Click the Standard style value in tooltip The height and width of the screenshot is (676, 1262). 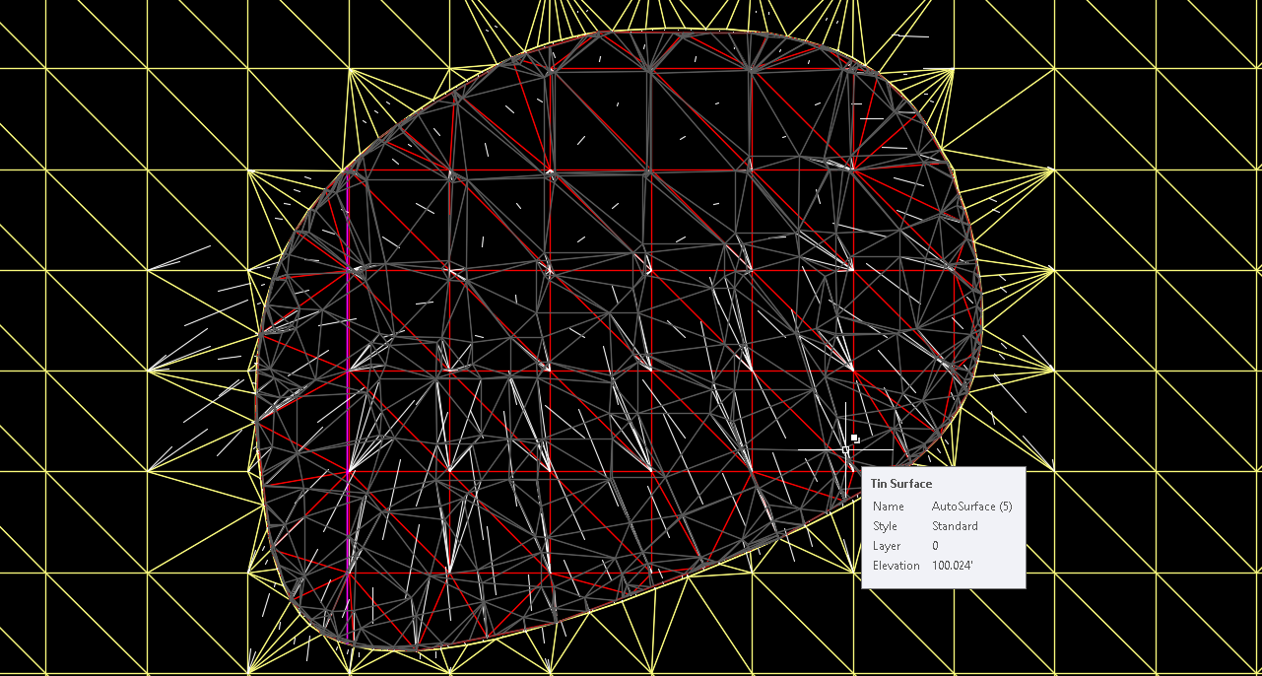[x=955, y=525]
